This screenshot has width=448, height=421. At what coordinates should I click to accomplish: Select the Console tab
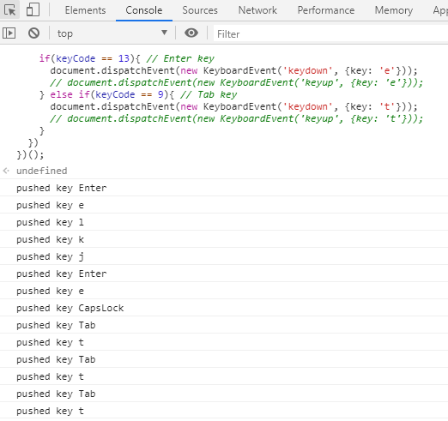point(144,10)
